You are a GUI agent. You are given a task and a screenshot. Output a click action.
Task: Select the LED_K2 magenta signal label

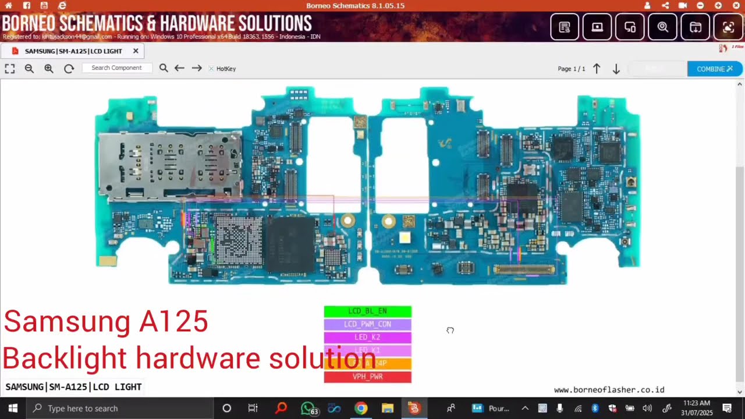[x=367, y=338]
